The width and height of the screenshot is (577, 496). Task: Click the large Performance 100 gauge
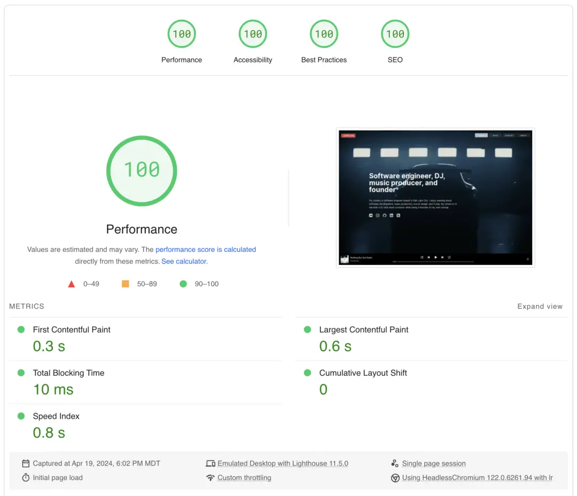tap(142, 171)
